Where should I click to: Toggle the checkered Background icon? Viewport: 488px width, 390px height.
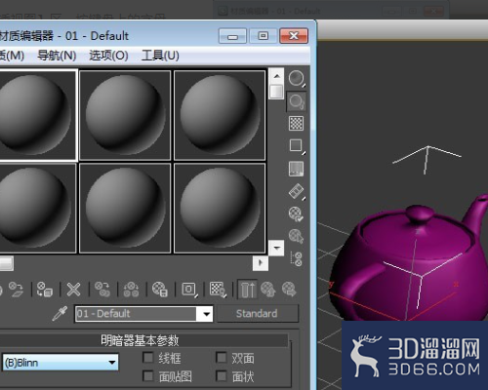click(x=297, y=124)
